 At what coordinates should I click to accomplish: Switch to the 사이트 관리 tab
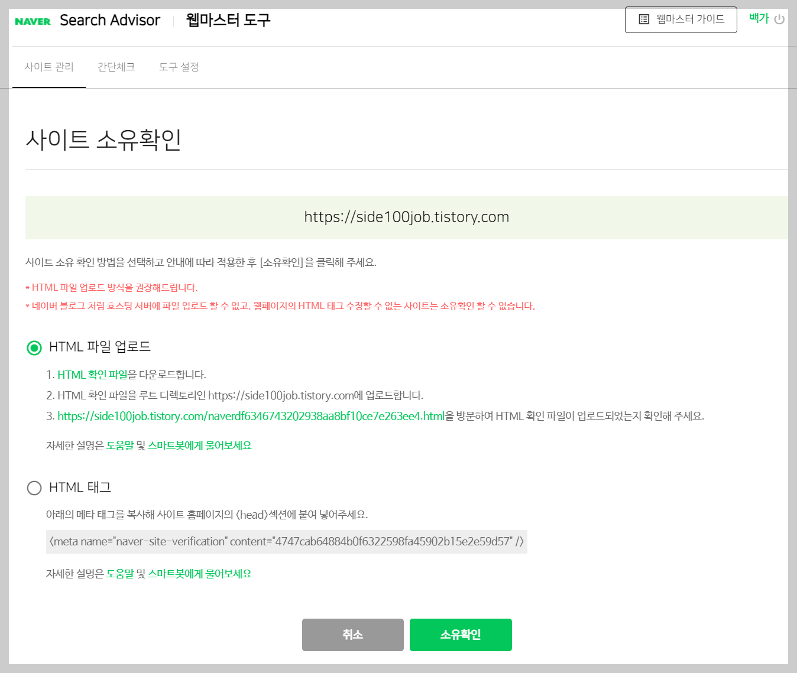[x=49, y=67]
